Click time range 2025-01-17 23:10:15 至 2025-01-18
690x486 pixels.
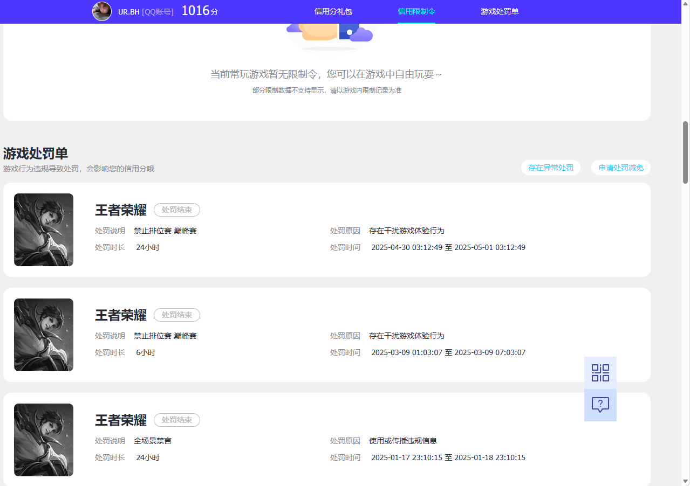[448, 457]
